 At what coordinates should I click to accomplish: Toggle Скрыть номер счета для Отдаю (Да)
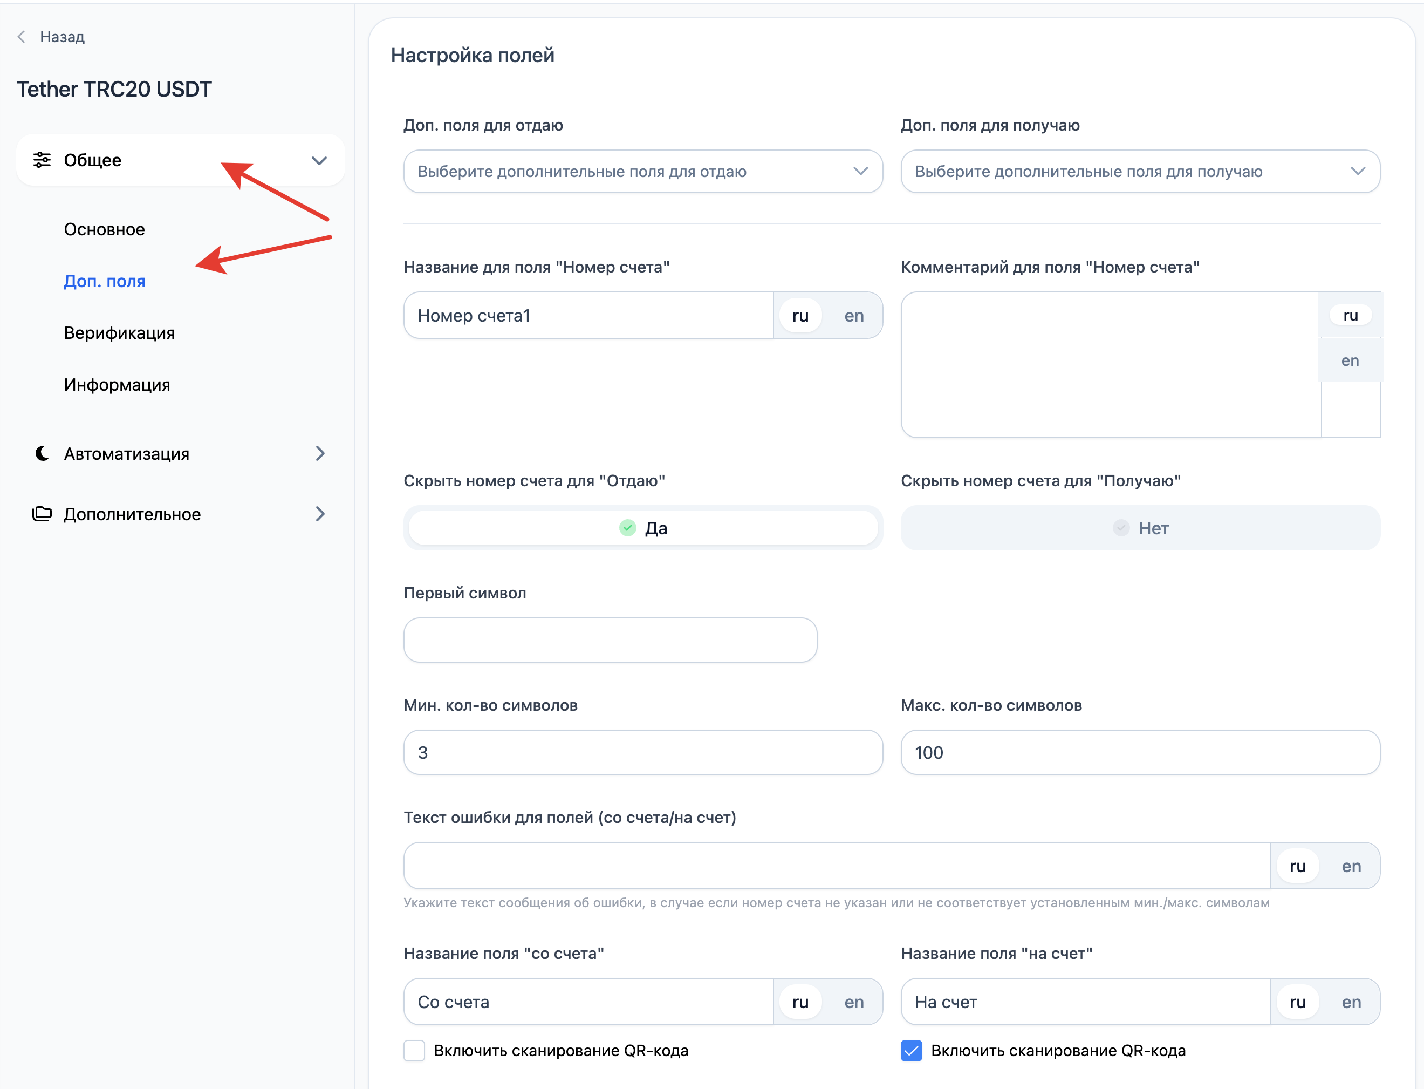coord(642,528)
